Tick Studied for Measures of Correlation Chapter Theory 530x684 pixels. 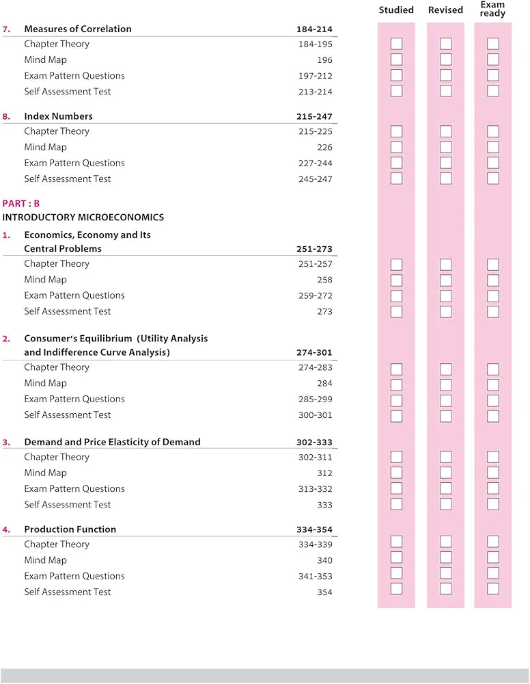click(396, 44)
